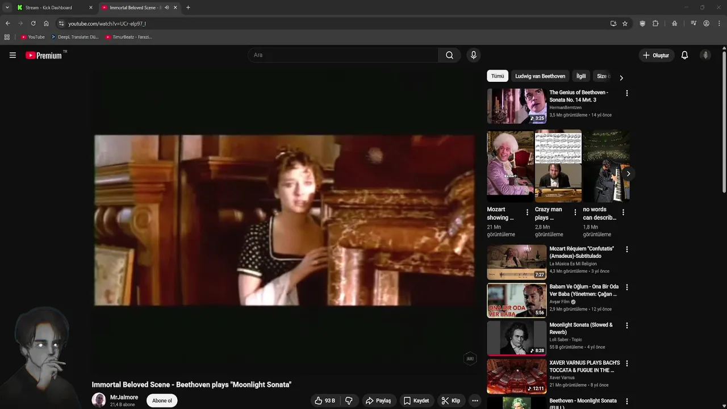Click the Oluştur create button
The height and width of the screenshot is (409, 727).
655,55
